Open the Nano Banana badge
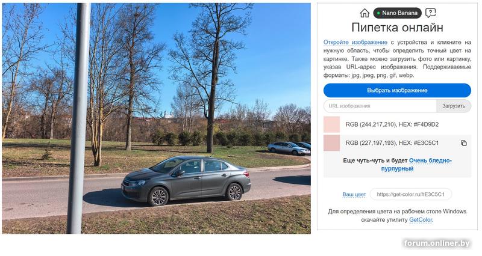Image resolution: width=482 pixels, height=256 pixels. click(397, 13)
